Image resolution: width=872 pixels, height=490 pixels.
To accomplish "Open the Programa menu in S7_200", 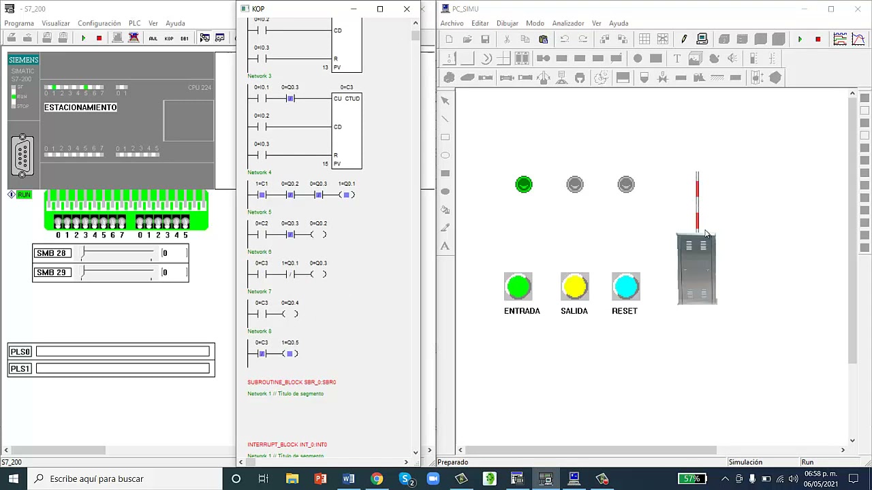I will click(x=19, y=23).
